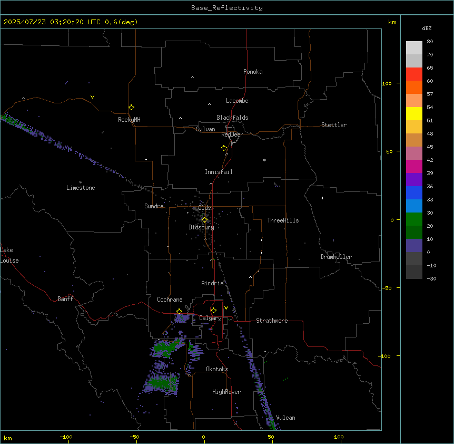
Task: Click the ThreeHills label
Action: pos(283,220)
